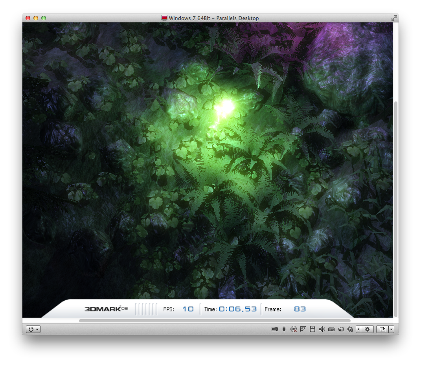Image resolution: width=421 pixels, height=366 pixels.
Task: Click the double-gear icon in status bar
Action: 350,329
